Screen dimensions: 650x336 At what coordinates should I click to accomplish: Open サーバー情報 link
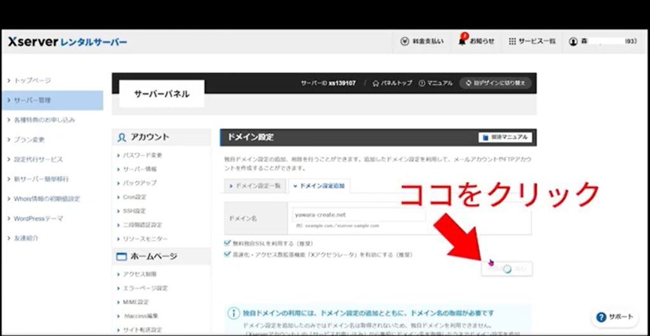(140, 169)
